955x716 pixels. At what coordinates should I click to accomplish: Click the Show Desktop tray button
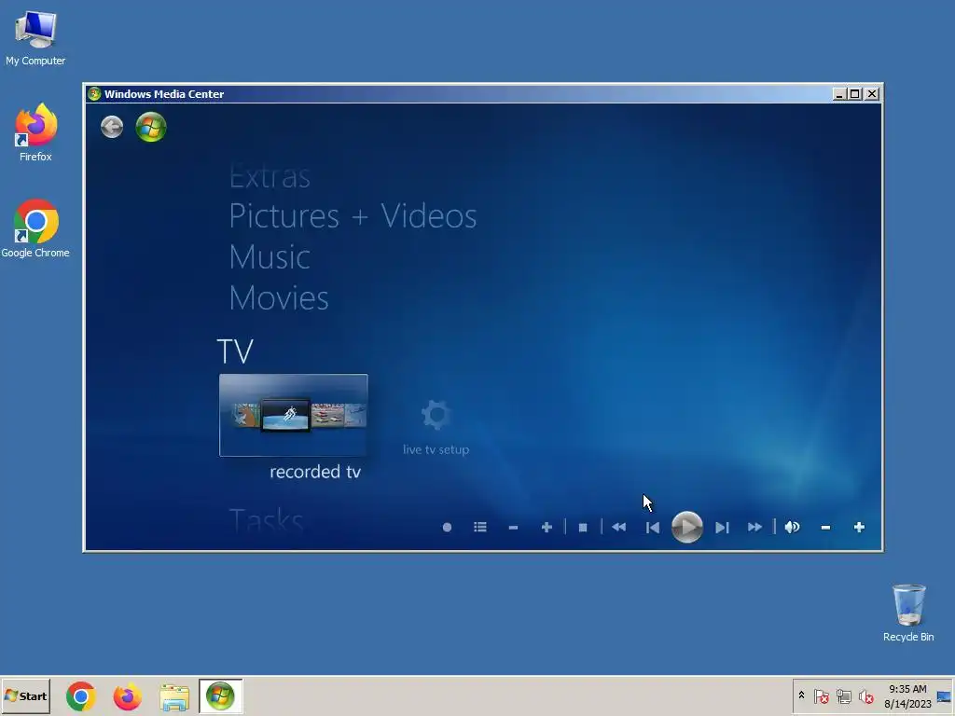(945, 695)
